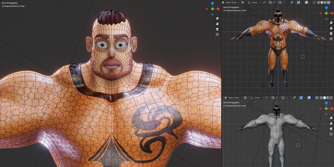This screenshot has width=334, height=167.
Task: Click the zoom magnifier icon in the main viewport
Action: point(217,19)
